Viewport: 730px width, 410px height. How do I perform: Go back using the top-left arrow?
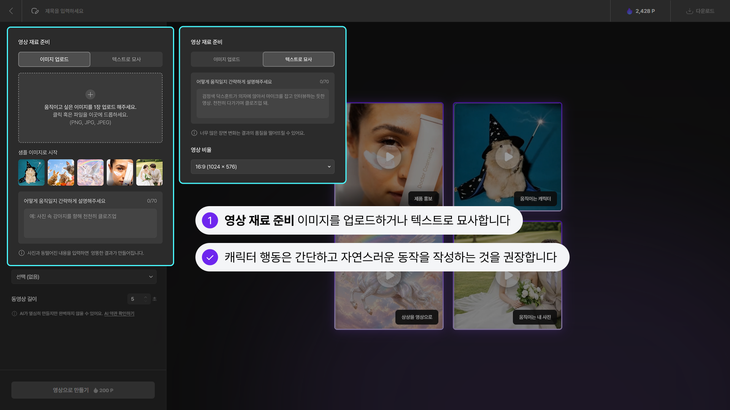pos(11,11)
